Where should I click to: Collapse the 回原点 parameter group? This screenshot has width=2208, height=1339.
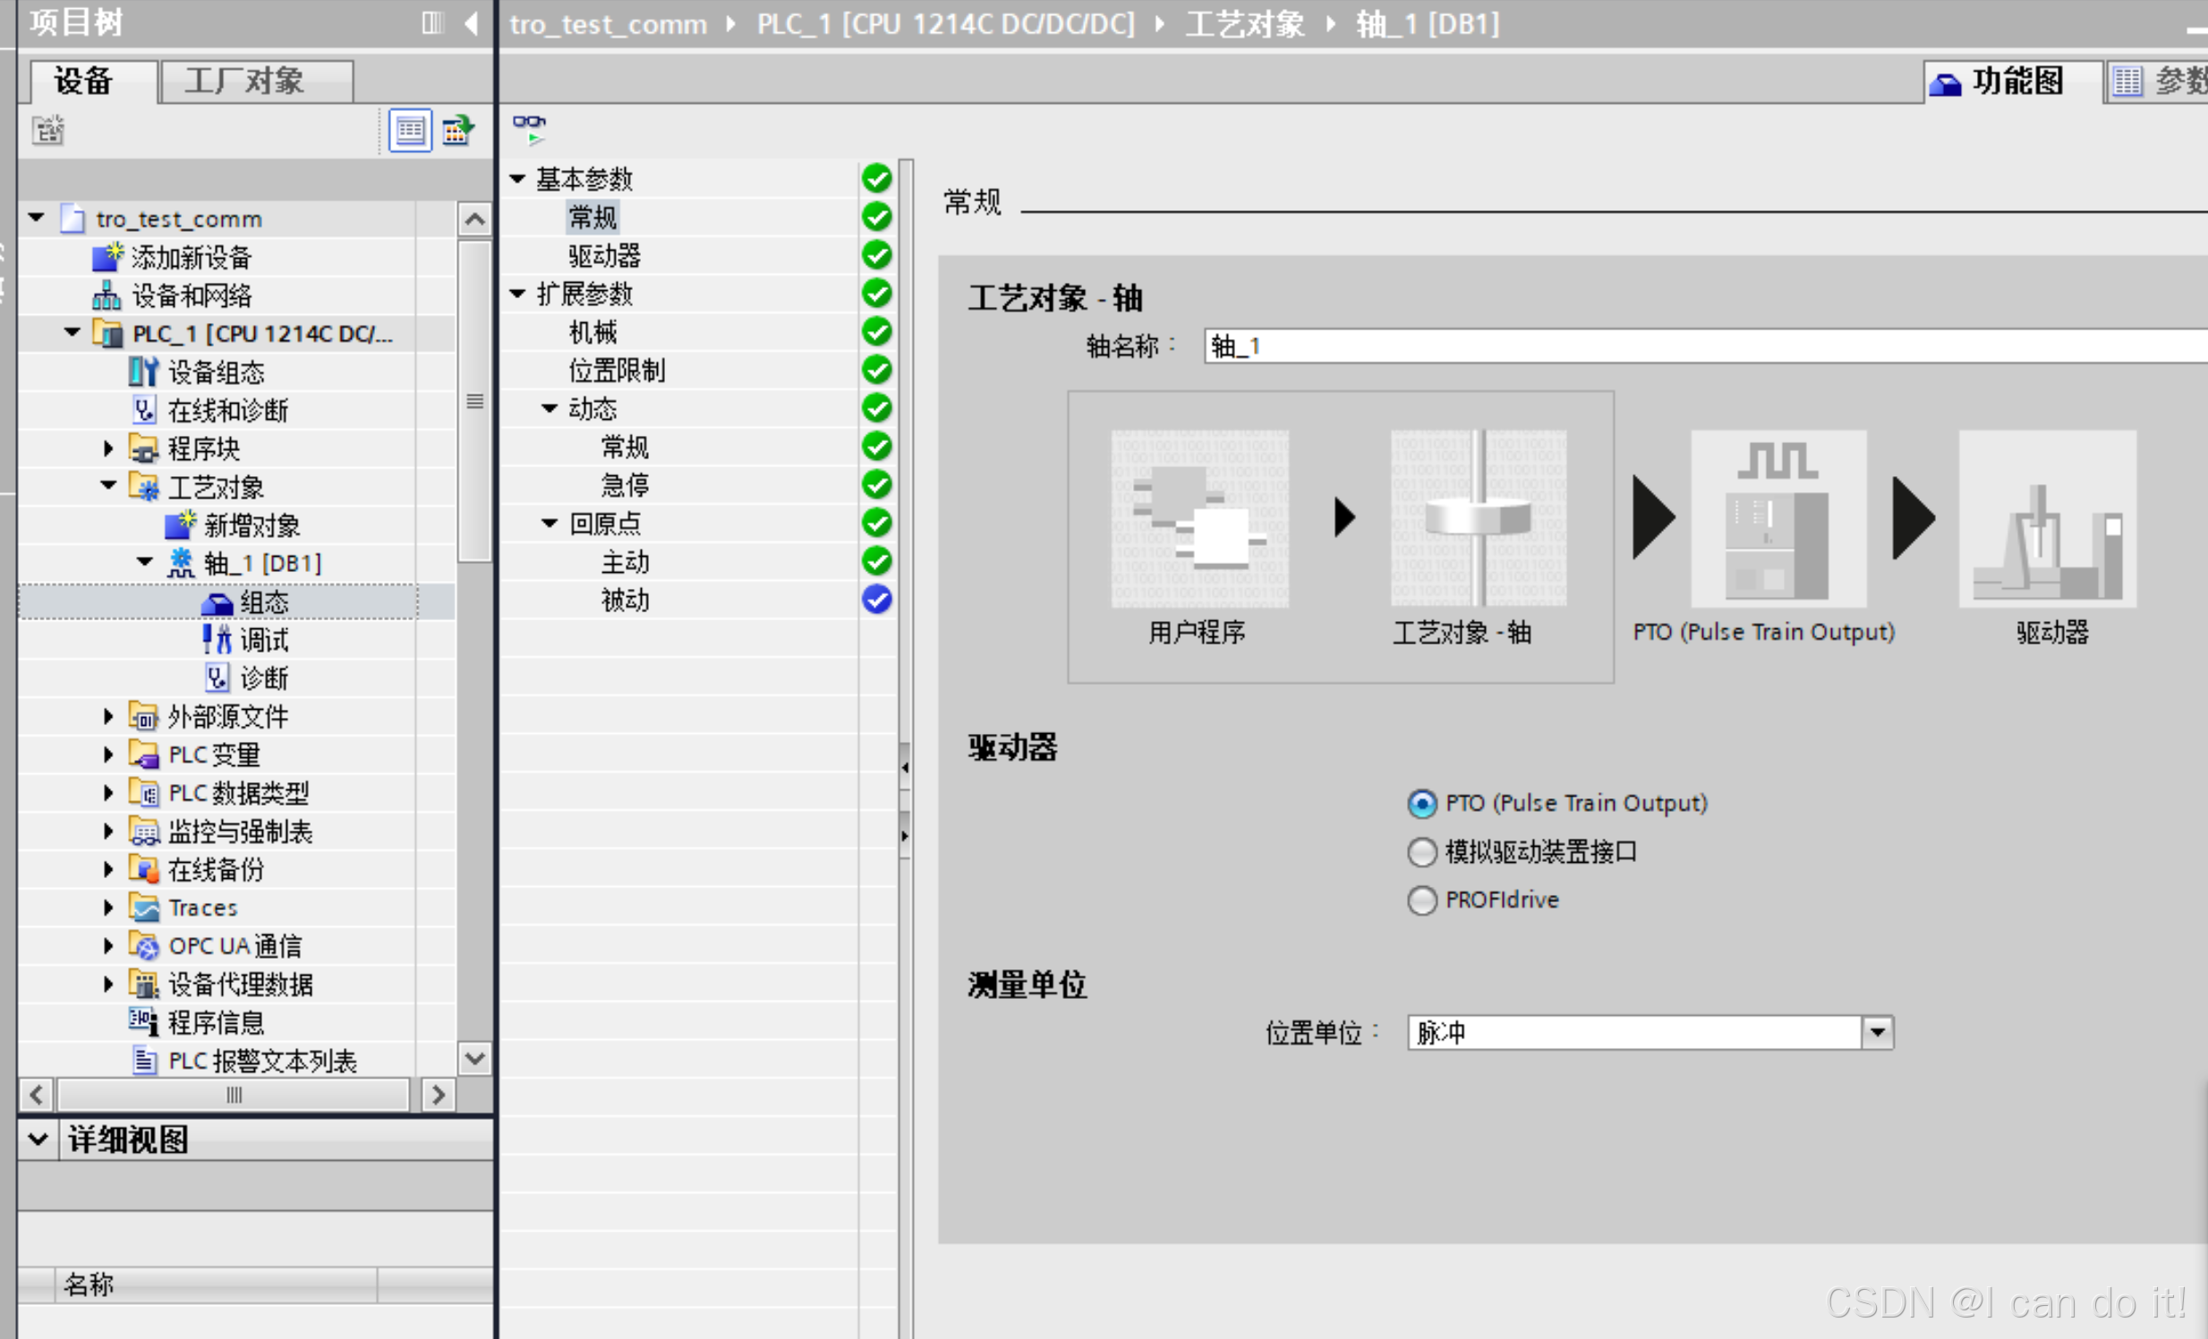tap(550, 524)
